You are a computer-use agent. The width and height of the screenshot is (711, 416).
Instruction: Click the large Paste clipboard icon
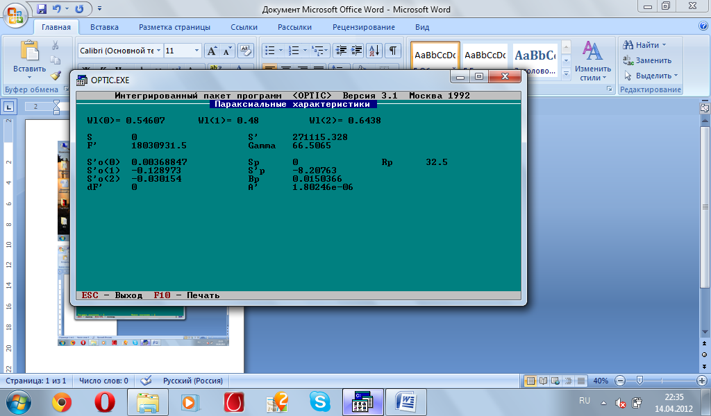tap(29, 50)
